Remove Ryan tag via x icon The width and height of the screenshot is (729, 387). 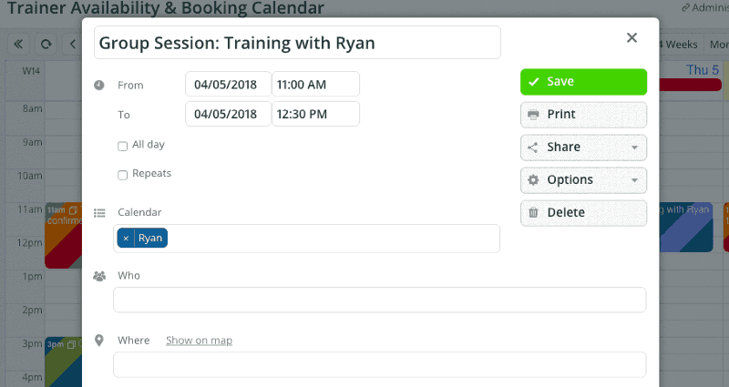[x=126, y=239]
